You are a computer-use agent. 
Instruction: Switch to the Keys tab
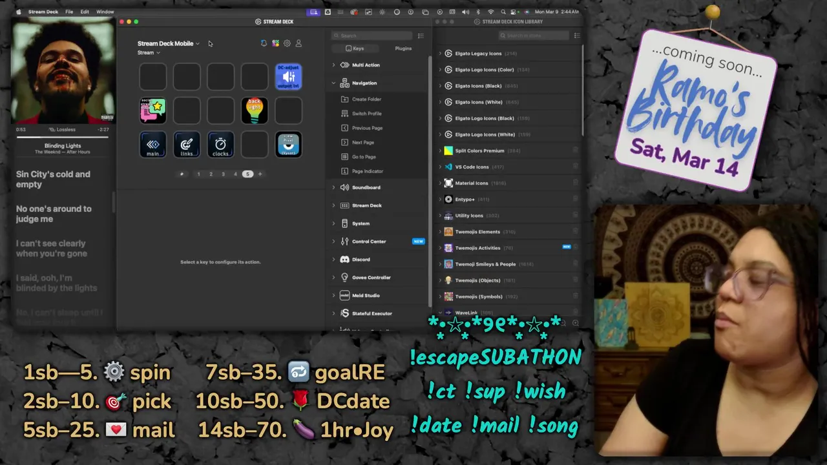tap(355, 48)
